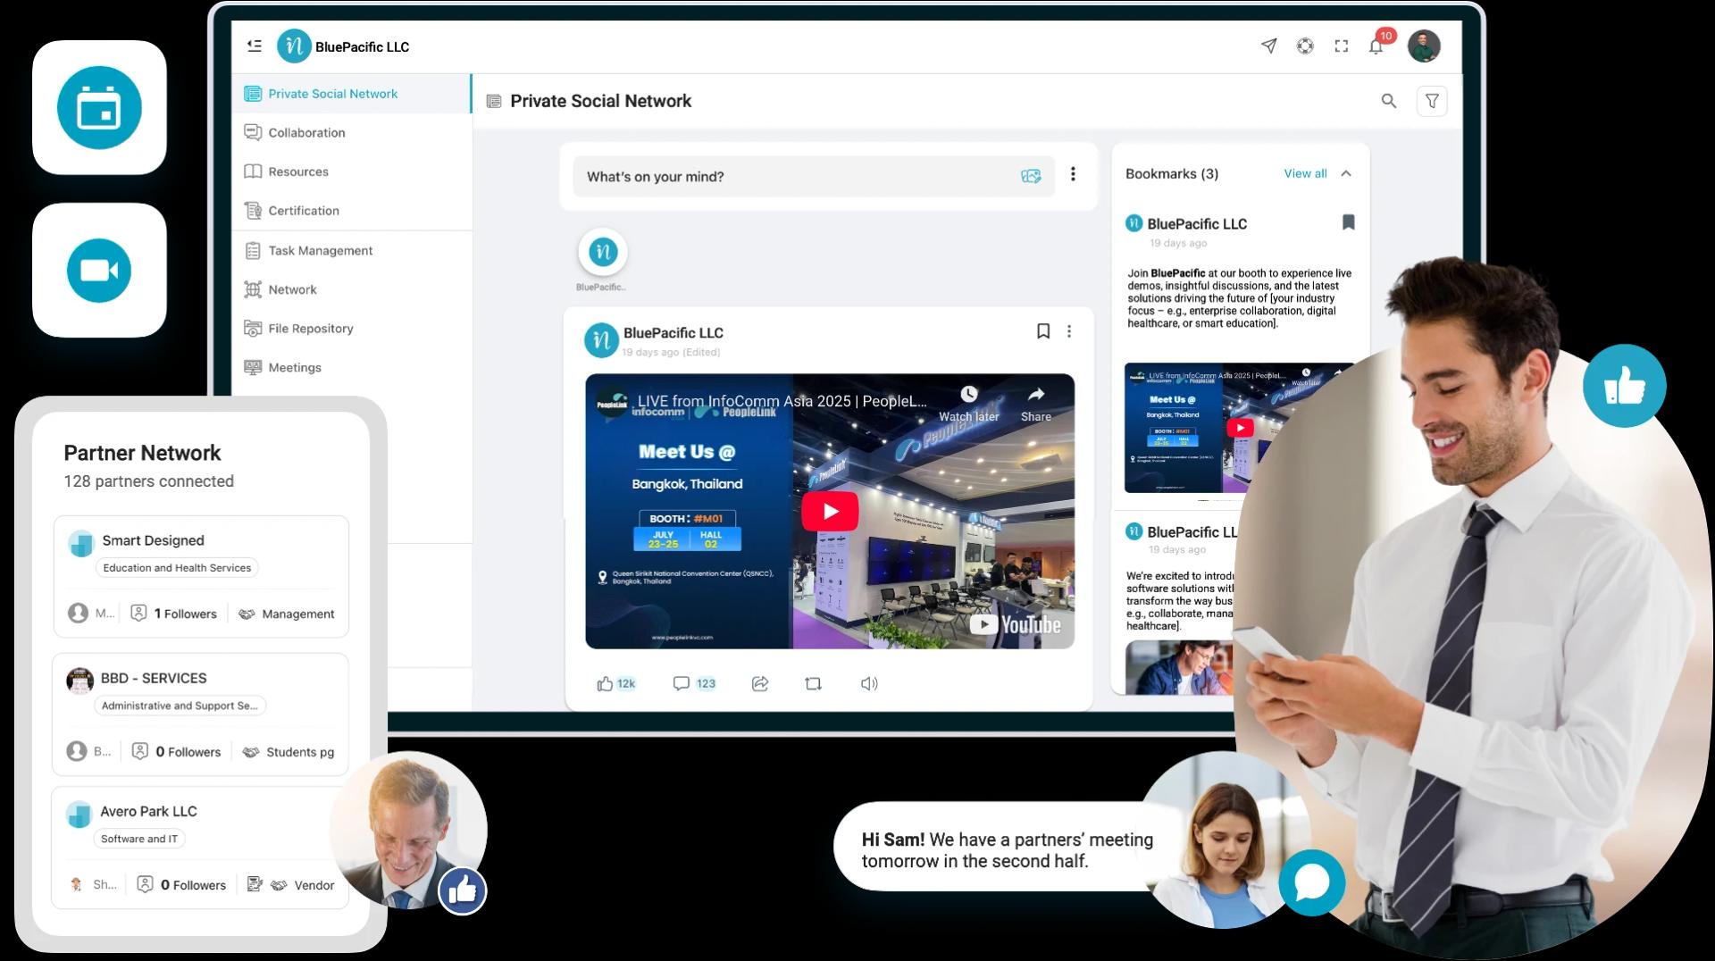Open the filter icon beside search
The image size is (1715, 961).
(1433, 101)
